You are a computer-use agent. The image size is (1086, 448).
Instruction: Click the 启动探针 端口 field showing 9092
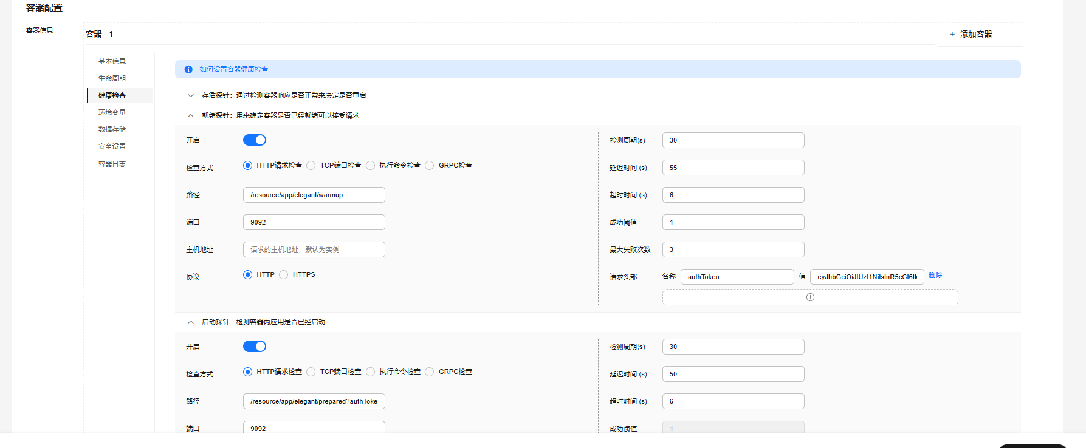pos(314,427)
